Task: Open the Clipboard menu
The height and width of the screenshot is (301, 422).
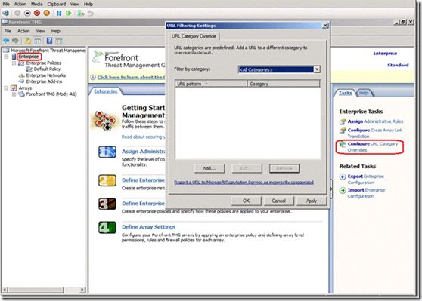Action: point(57,4)
